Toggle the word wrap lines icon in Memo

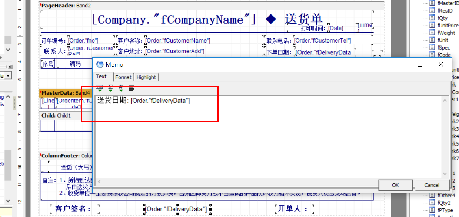coord(132,88)
